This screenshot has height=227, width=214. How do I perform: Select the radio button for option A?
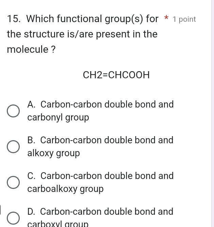[x=13, y=111]
